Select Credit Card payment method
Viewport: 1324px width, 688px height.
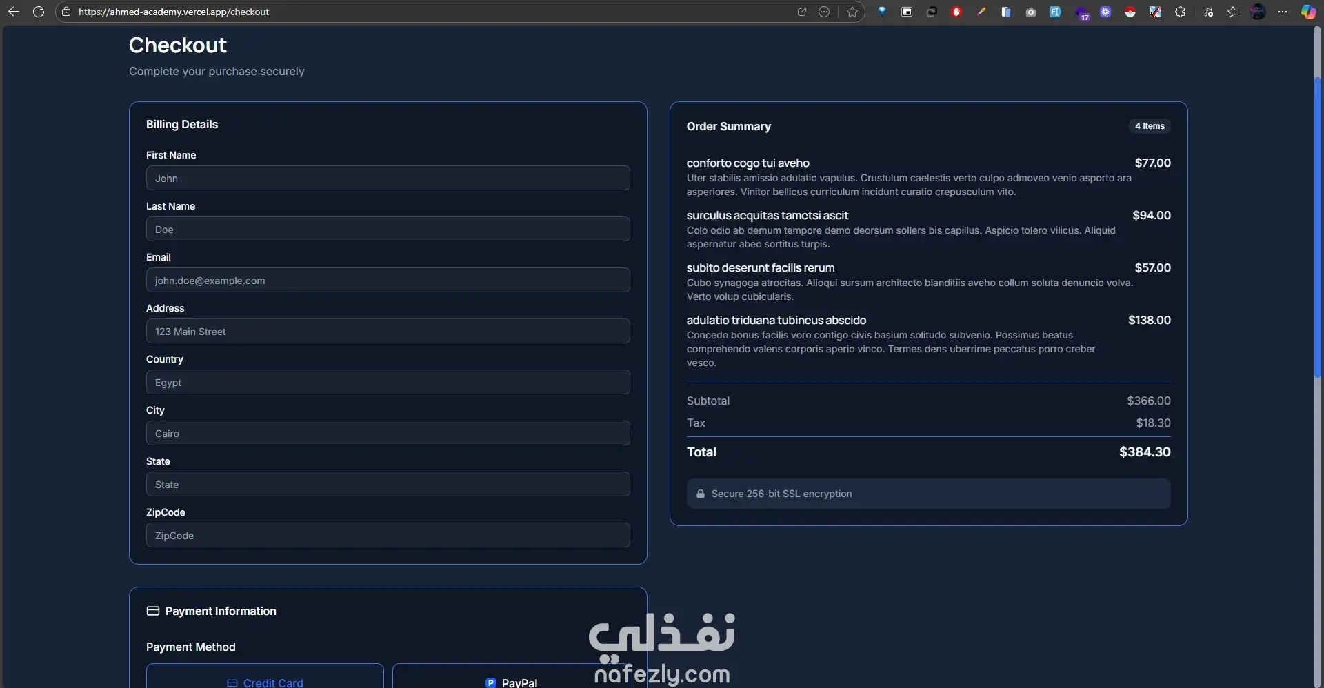(x=265, y=676)
